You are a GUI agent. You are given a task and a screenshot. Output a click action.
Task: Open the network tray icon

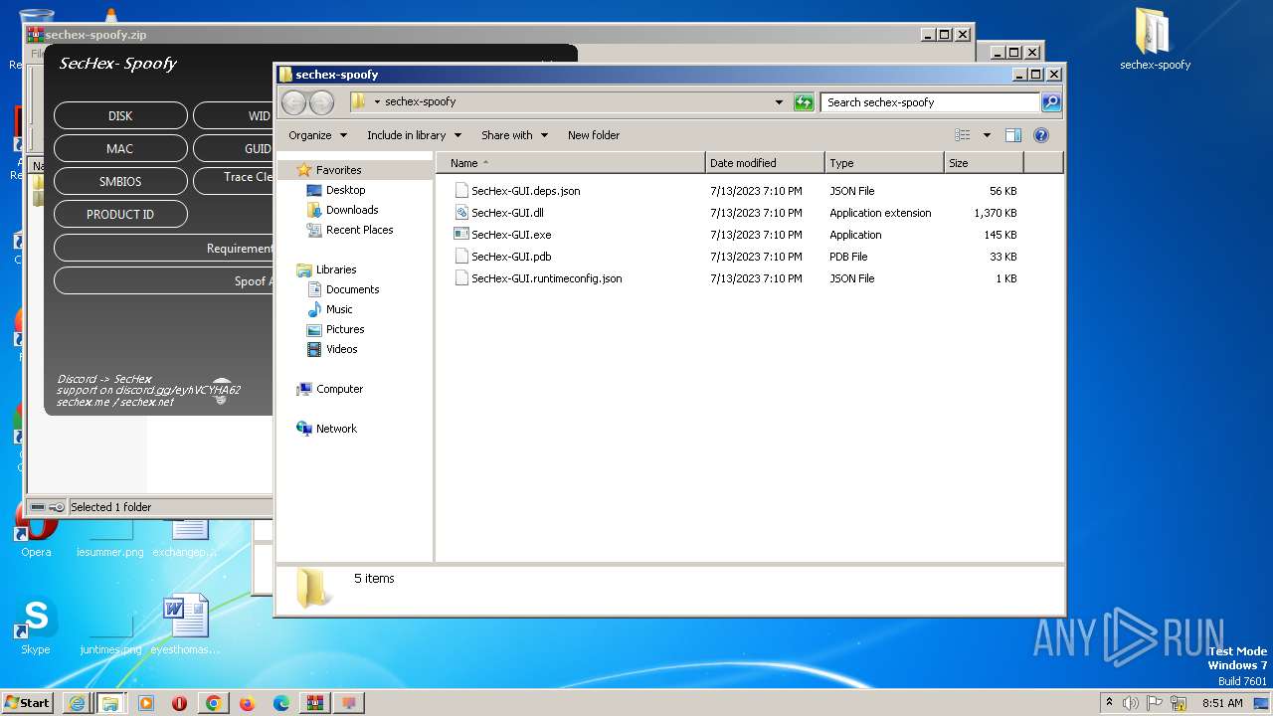pos(1179,703)
